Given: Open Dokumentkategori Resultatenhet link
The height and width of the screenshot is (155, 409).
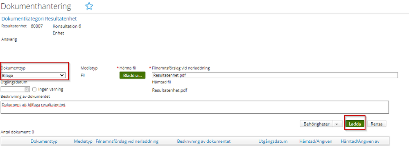Looking at the screenshot, I should coord(39,19).
